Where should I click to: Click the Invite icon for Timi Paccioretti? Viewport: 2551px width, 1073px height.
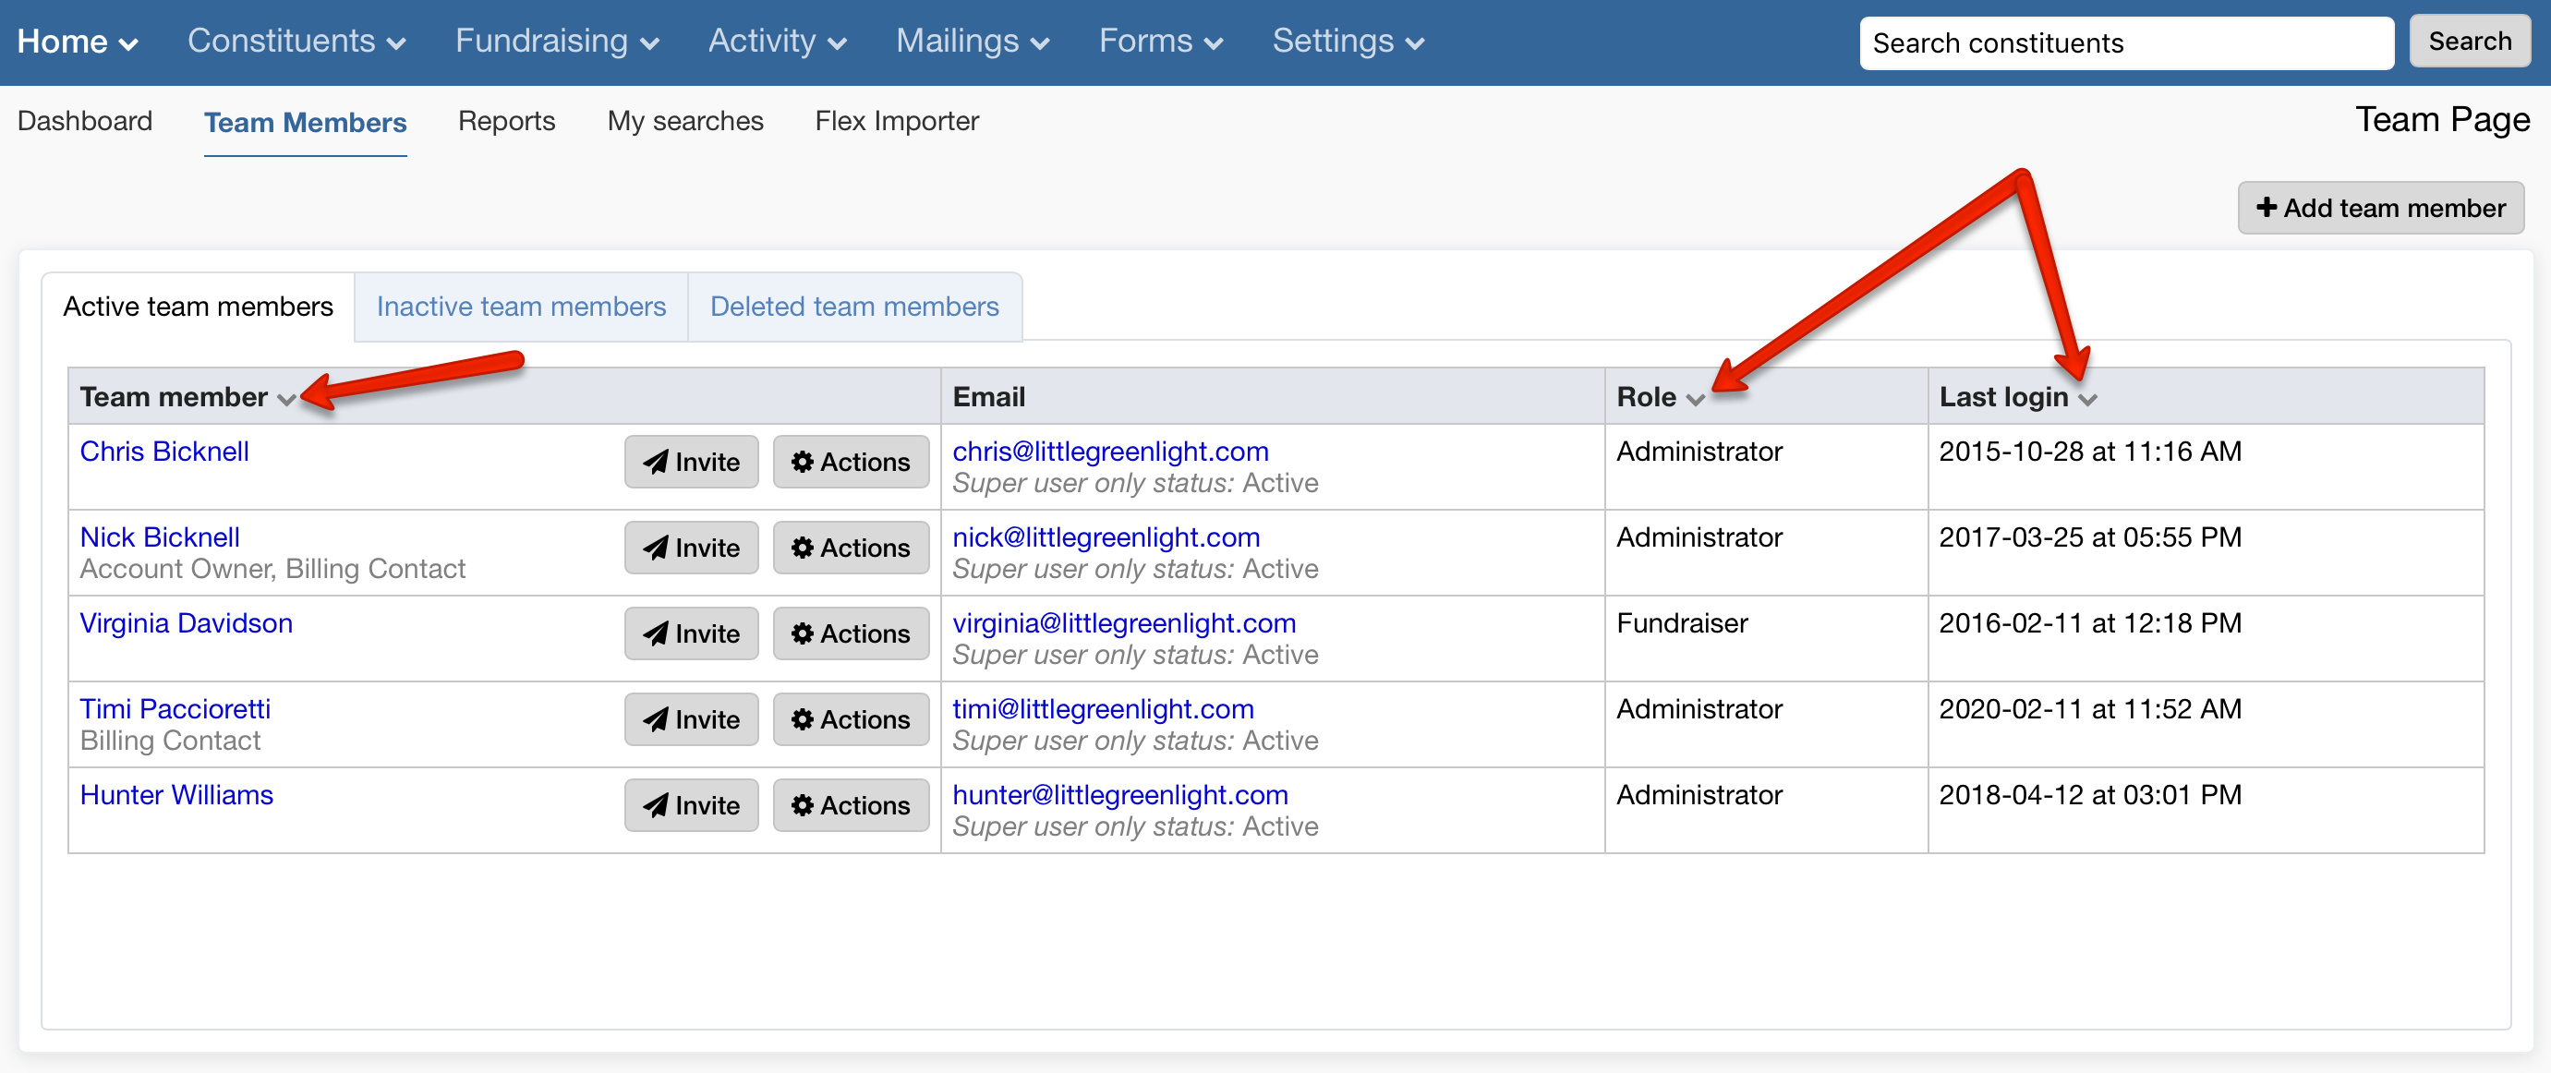click(x=658, y=719)
